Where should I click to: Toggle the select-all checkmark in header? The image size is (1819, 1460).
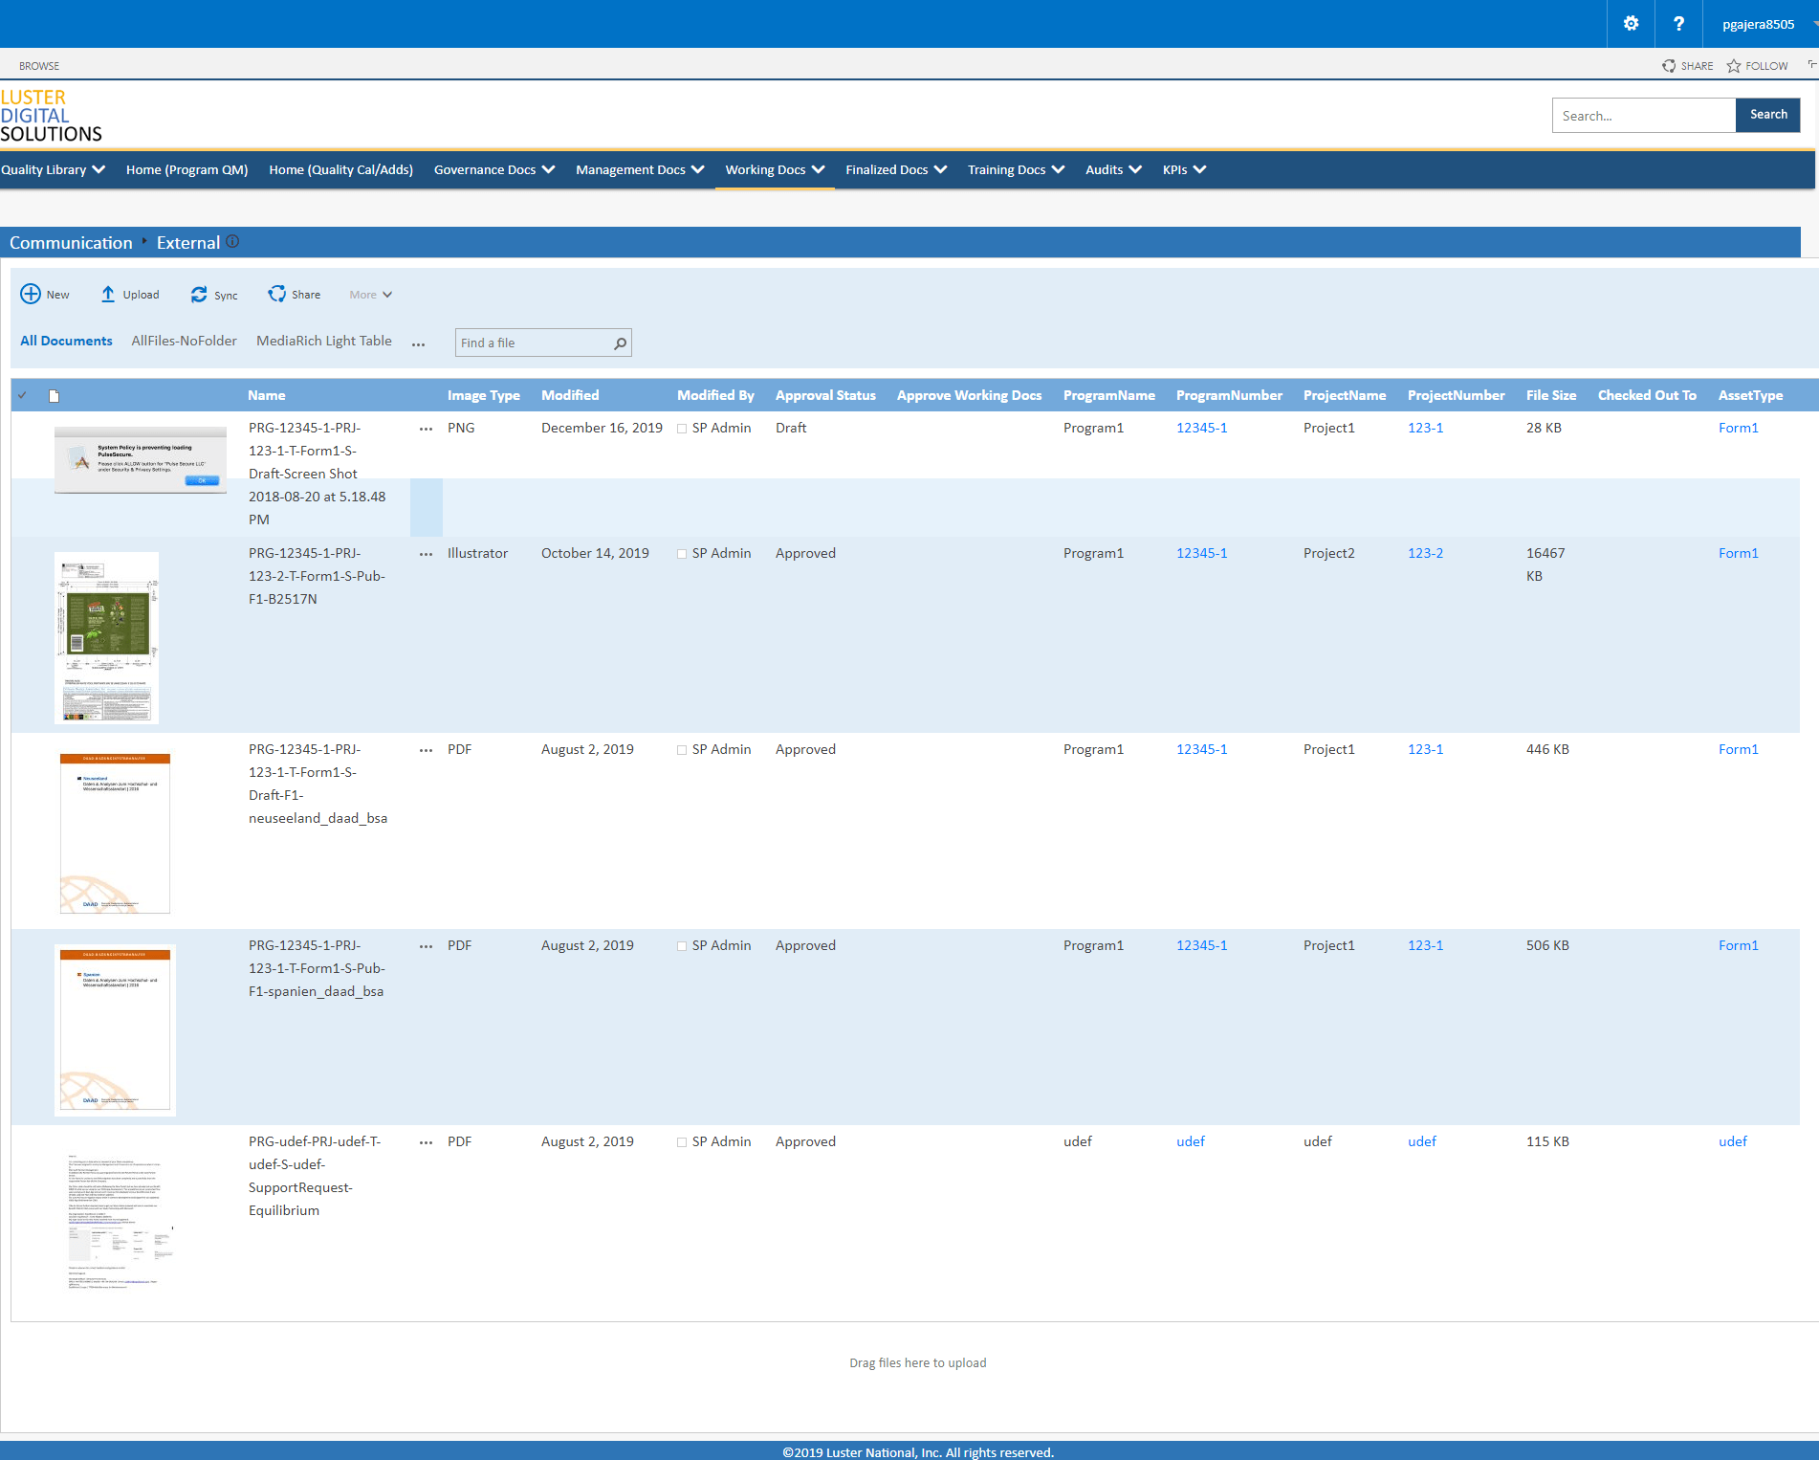pos(23,395)
